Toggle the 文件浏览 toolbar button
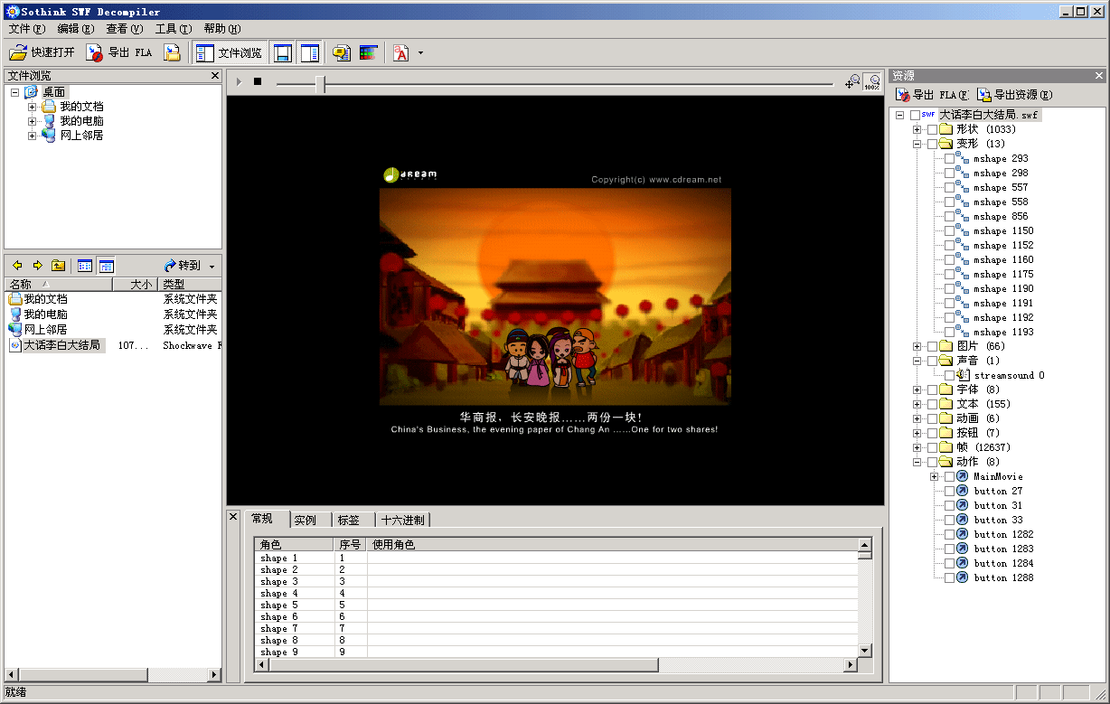This screenshot has height=704, width=1110. click(230, 53)
